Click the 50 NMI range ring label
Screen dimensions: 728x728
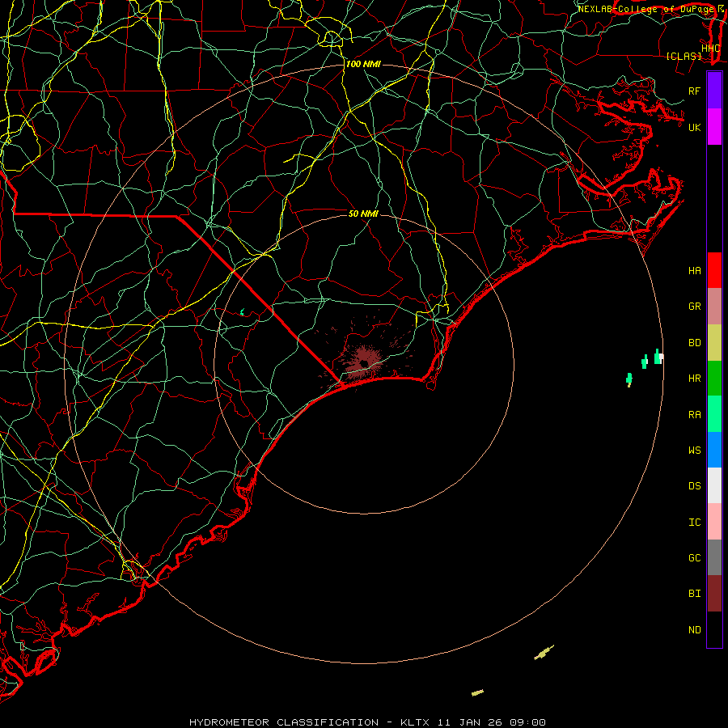coord(363,214)
